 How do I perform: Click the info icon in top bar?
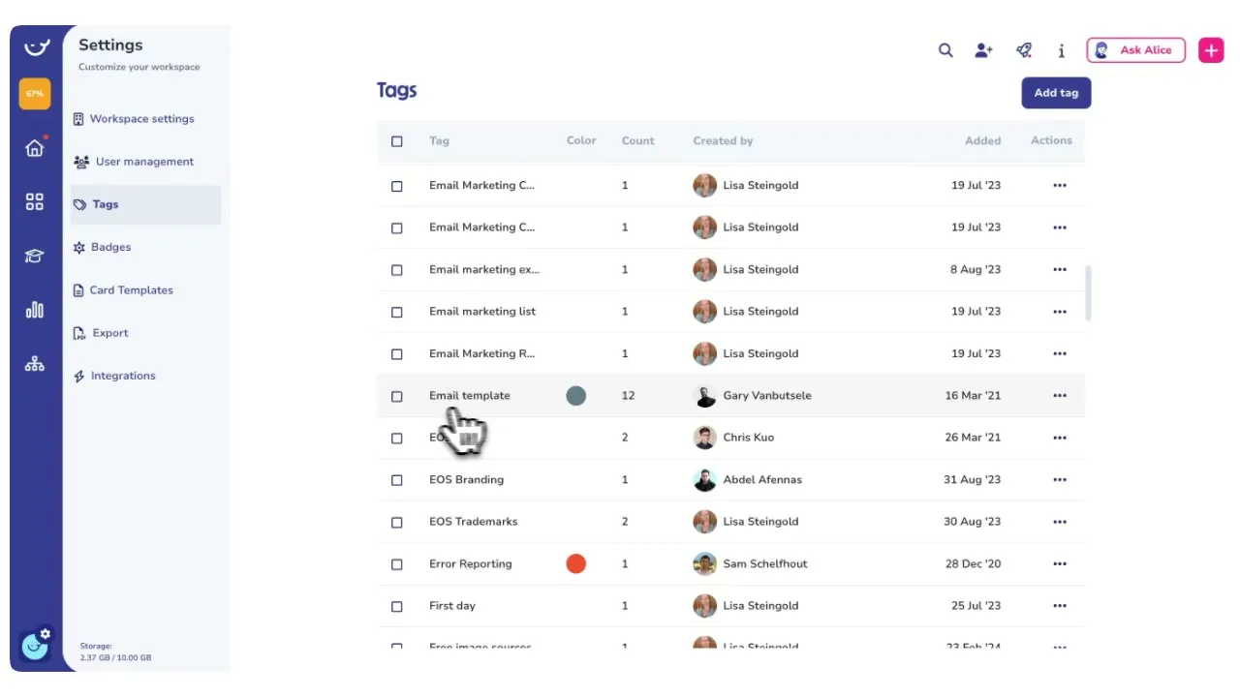[1062, 50]
